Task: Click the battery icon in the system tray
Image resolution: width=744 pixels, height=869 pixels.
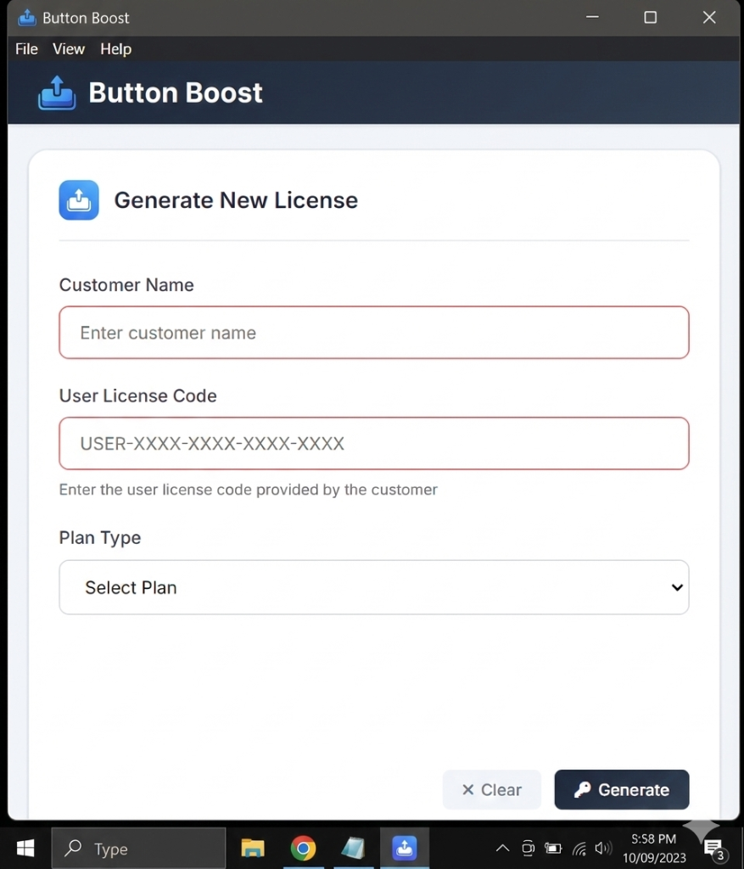Action: pyautogui.click(x=553, y=847)
